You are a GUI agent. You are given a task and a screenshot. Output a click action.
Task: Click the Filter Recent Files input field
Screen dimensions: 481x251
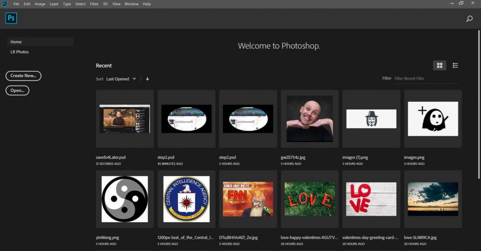point(426,78)
